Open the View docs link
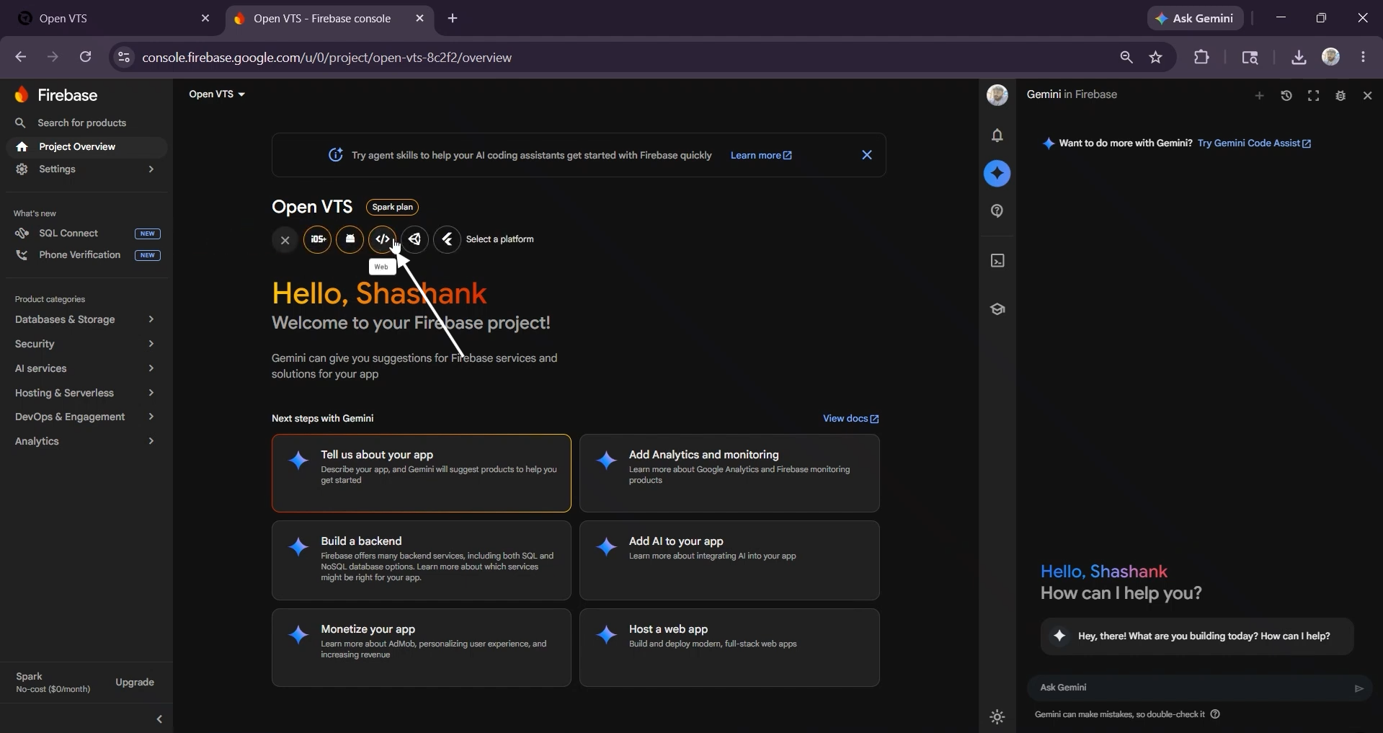The height and width of the screenshot is (733, 1383). point(850,419)
